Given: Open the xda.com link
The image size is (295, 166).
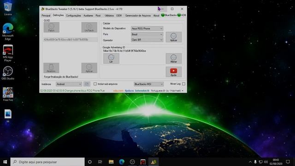Looking at the screenshot, I should (x=118, y=91).
